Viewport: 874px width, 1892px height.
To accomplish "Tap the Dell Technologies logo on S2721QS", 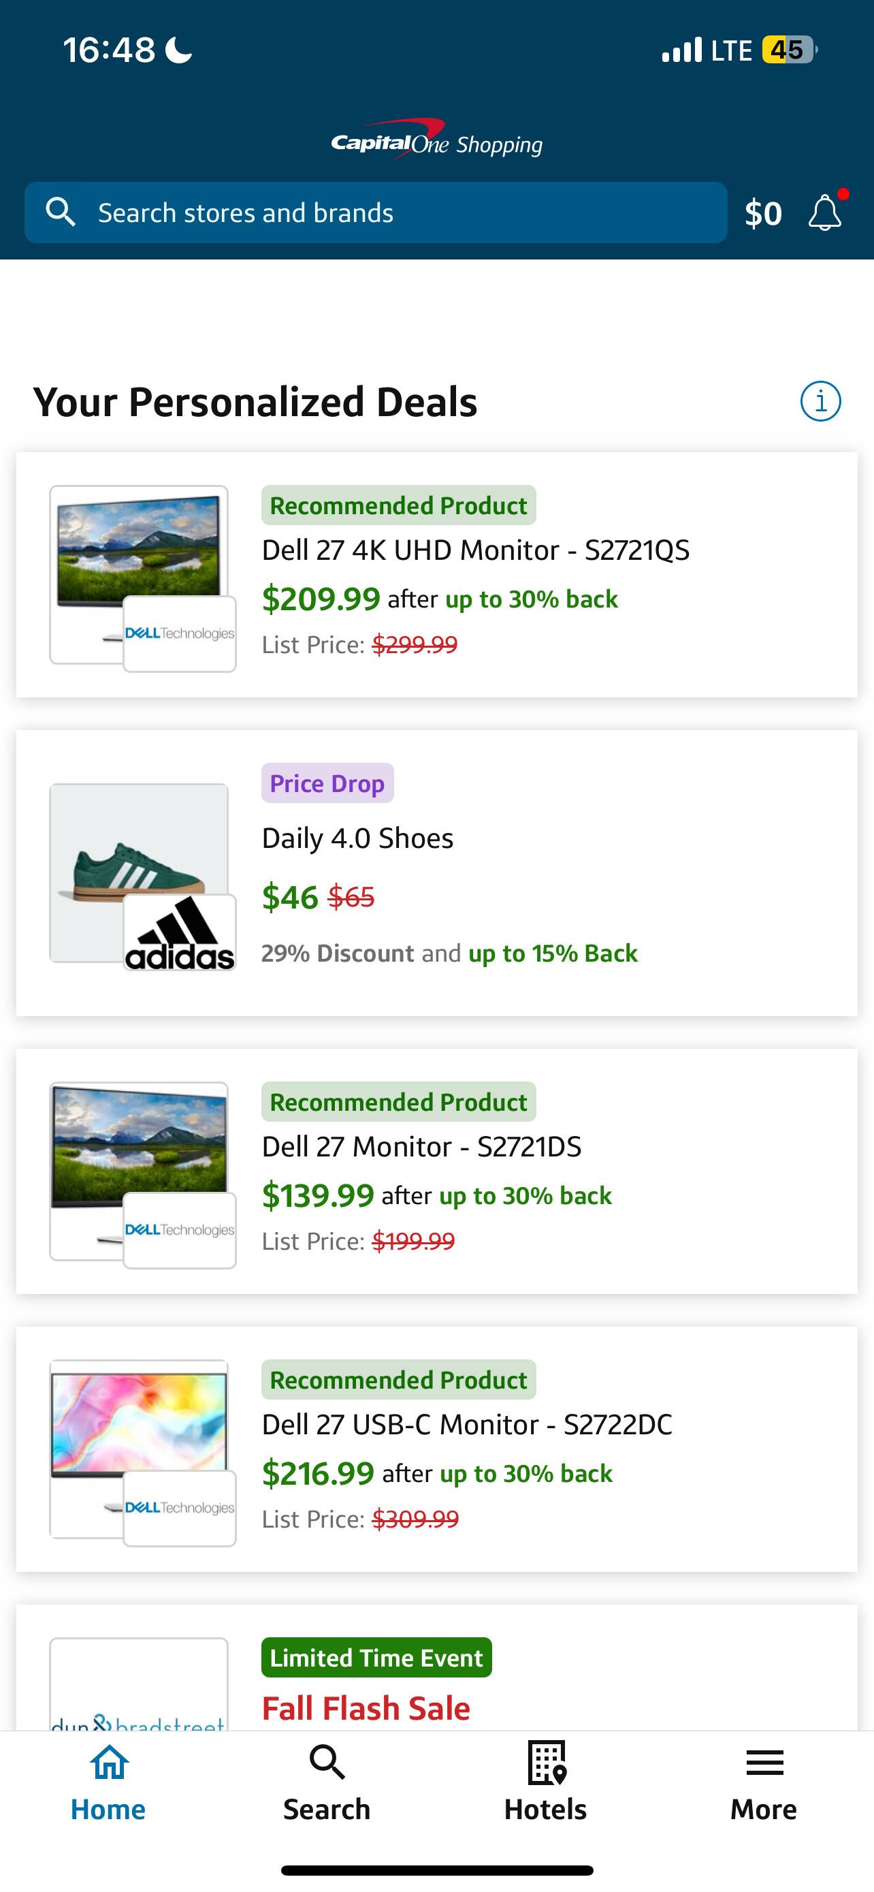I will tap(180, 634).
